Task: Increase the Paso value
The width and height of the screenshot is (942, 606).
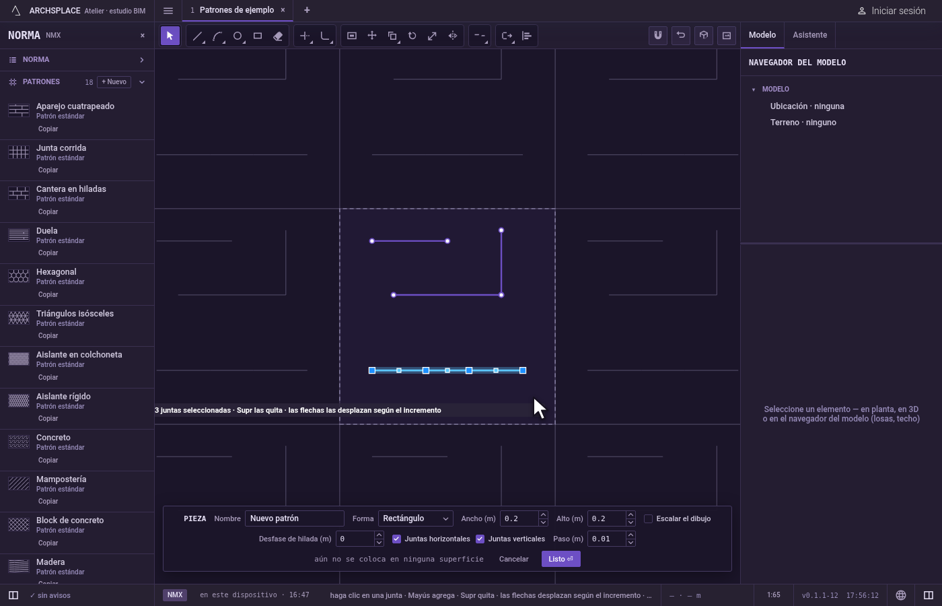Action: point(631,535)
